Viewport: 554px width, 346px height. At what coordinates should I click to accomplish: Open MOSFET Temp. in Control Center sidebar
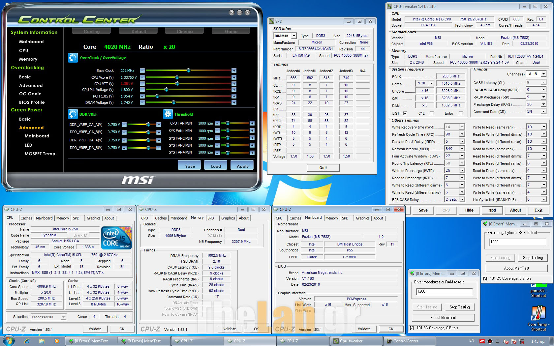40,154
